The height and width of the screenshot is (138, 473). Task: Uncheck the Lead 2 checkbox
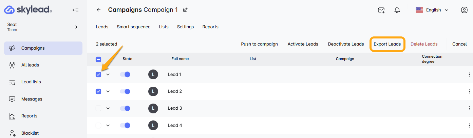pos(98,91)
